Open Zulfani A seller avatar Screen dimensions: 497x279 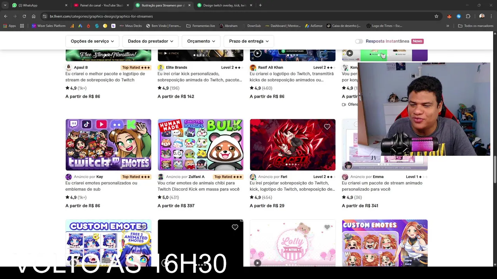coord(161,177)
